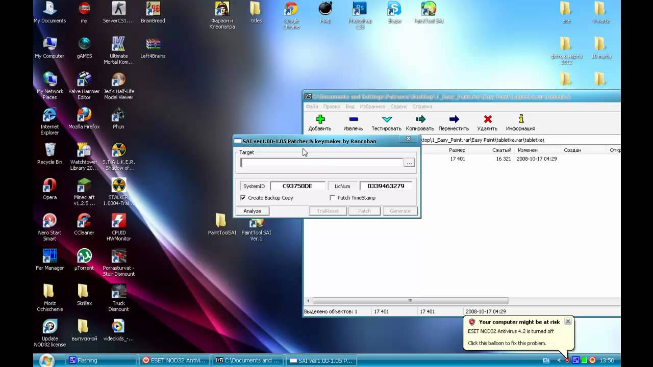The width and height of the screenshot is (653, 367).
Task: Click the SystemID value field
Action: [297, 186]
